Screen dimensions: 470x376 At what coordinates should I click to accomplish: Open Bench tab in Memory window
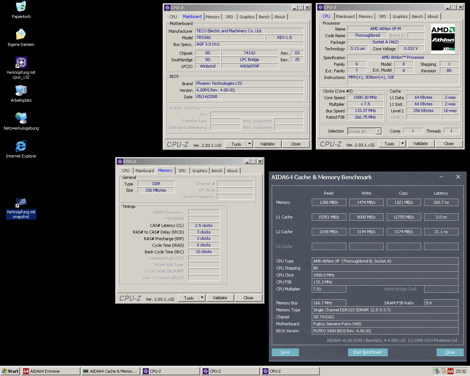pyautogui.click(x=217, y=171)
